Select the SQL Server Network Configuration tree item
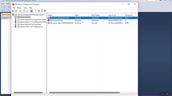The width and height of the screenshot is (172, 96). pyautogui.click(x=29, y=24)
